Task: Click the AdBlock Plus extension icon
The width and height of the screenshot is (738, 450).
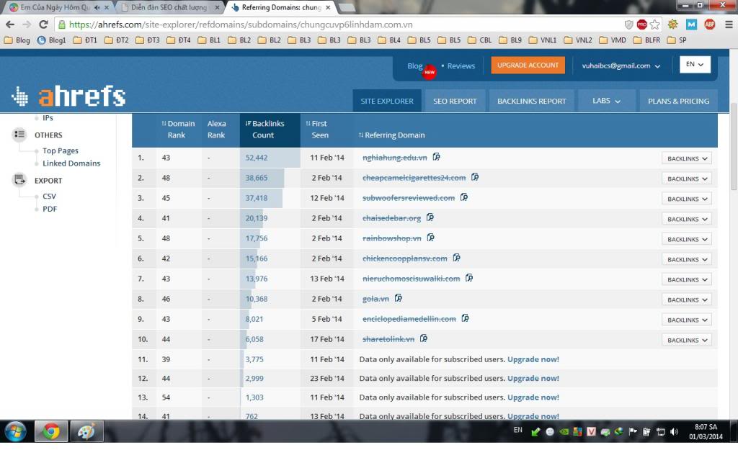Action: click(x=710, y=24)
